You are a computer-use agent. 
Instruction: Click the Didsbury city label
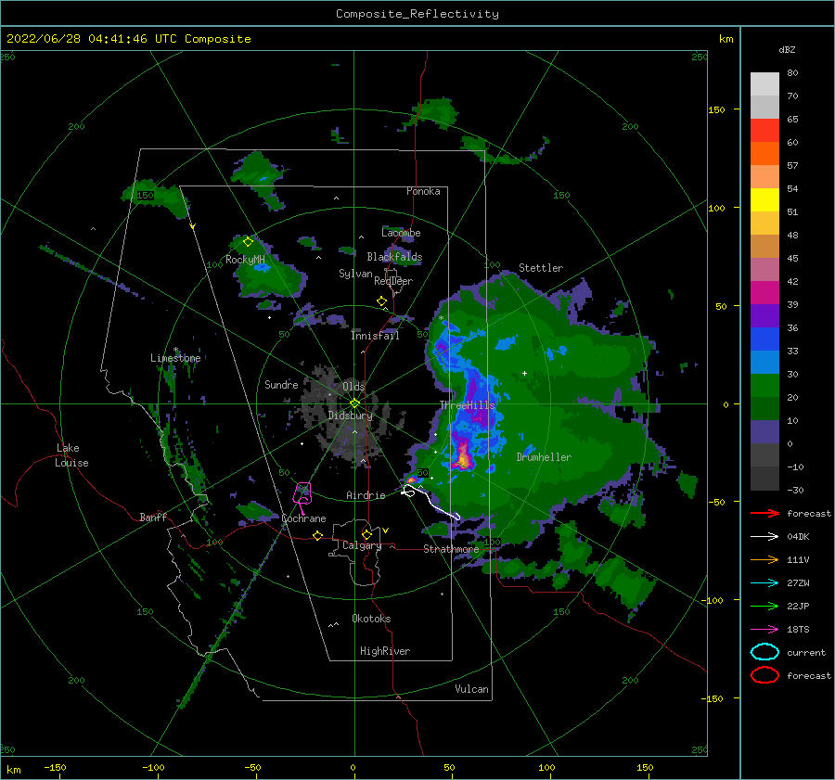coord(350,416)
